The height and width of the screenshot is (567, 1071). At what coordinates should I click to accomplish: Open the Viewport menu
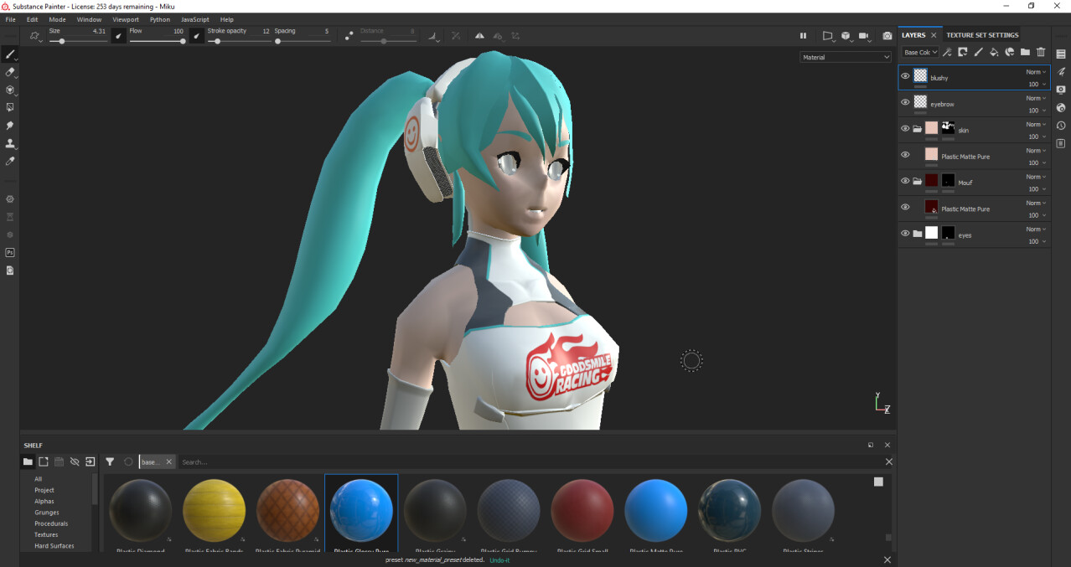pyautogui.click(x=126, y=19)
